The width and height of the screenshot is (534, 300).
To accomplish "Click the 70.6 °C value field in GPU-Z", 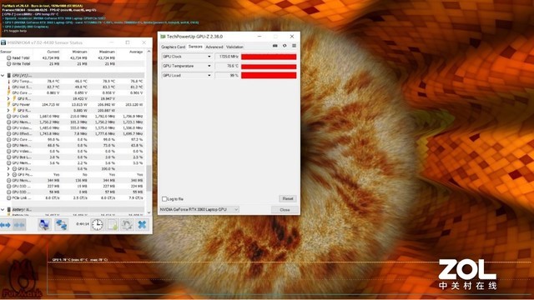I will tap(227, 66).
